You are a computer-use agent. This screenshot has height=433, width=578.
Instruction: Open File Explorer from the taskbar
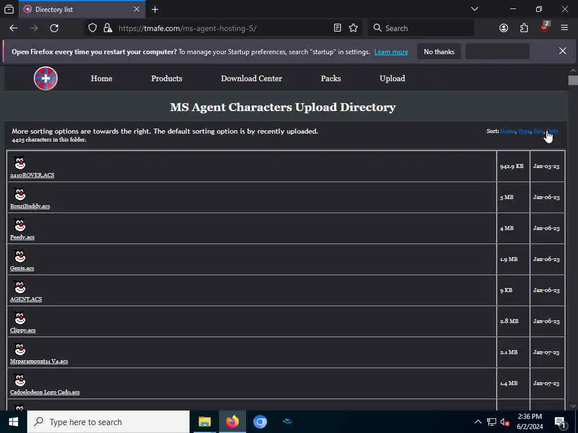204,422
